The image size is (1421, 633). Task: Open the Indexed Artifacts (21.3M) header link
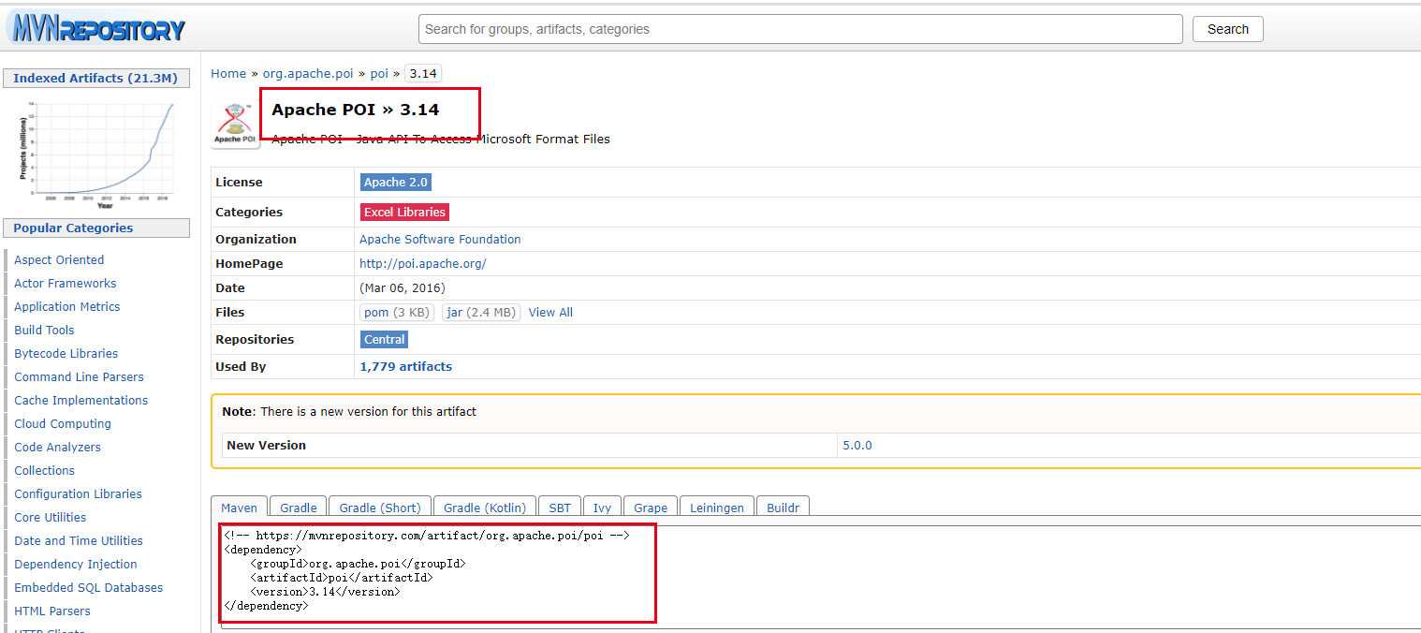click(95, 79)
